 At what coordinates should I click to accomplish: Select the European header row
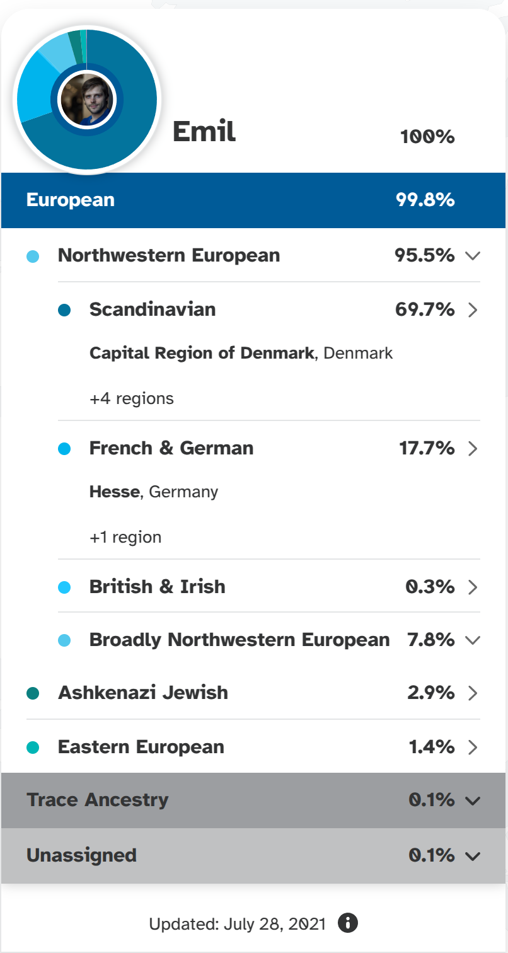[252, 200]
